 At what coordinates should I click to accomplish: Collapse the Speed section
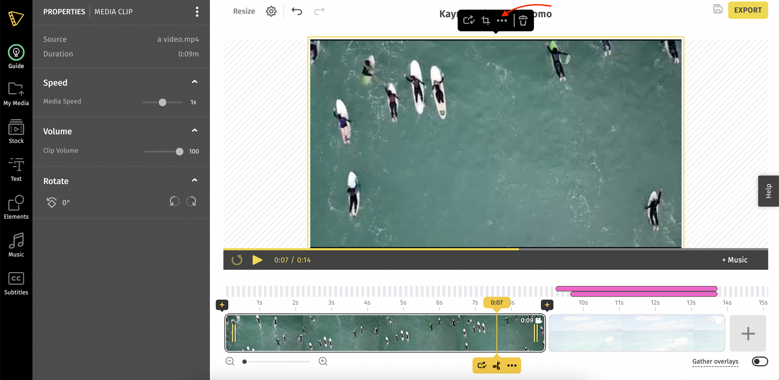pyautogui.click(x=194, y=82)
